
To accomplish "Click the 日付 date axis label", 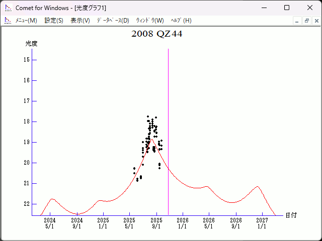I will (291, 215).
